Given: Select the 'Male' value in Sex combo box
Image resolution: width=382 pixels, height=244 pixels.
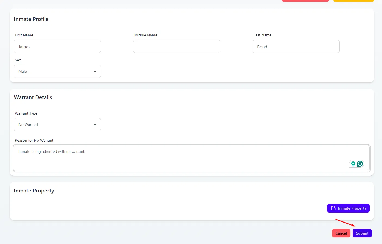Looking at the screenshot, I should (23, 72).
